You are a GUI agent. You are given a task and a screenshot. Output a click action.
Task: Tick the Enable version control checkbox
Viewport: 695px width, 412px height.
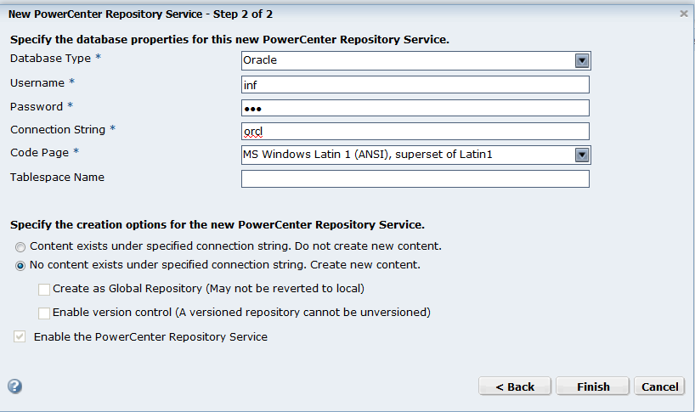coord(44,313)
